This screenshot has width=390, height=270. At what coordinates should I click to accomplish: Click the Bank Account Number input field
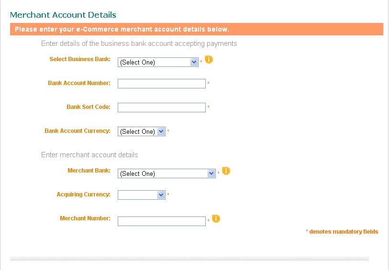(x=162, y=84)
